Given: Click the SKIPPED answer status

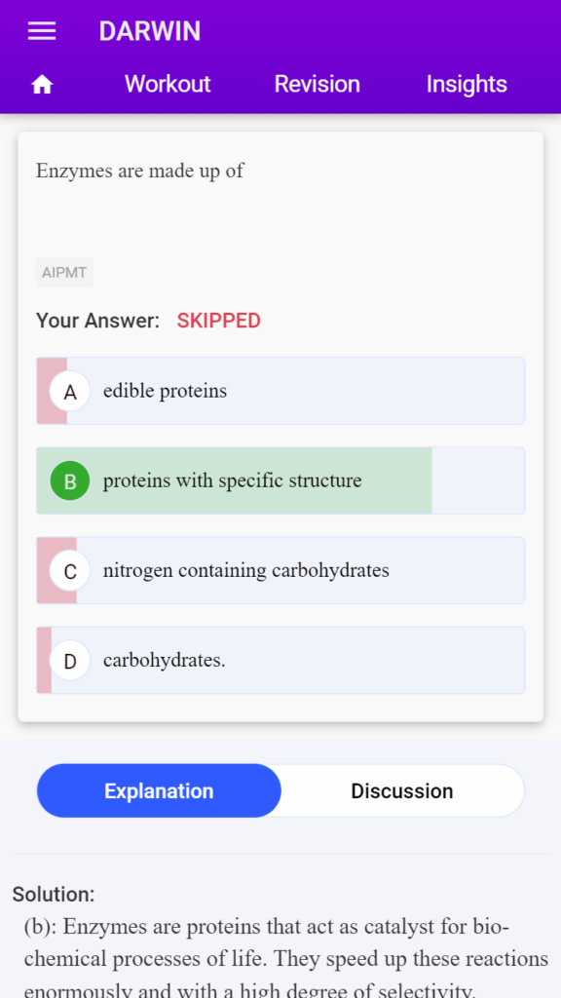Looking at the screenshot, I should pos(219,321).
